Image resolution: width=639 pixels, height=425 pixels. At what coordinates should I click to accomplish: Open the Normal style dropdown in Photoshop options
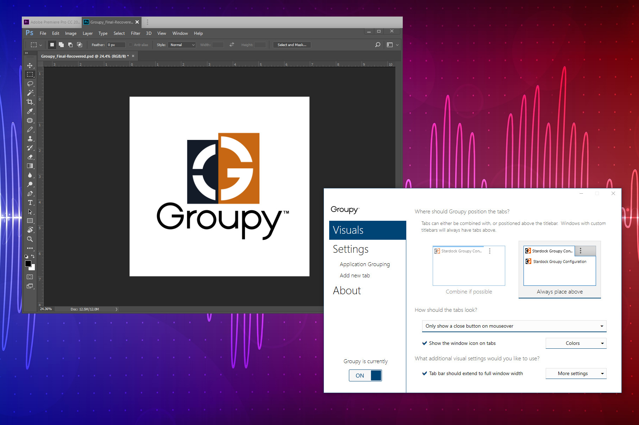tap(182, 45)
